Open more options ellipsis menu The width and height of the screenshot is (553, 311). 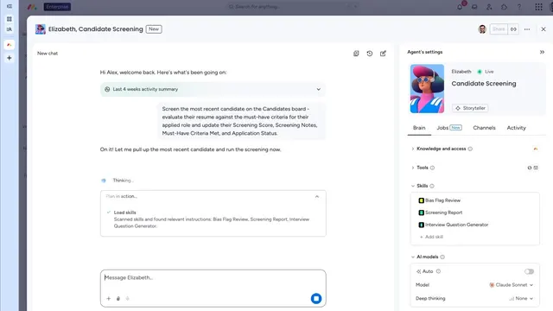(x=527, y=29)
